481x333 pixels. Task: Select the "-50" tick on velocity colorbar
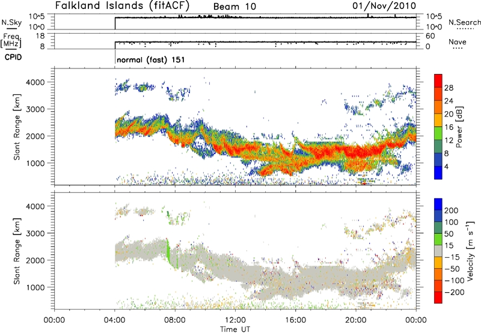pyautogui.click(x=452, y=269)
